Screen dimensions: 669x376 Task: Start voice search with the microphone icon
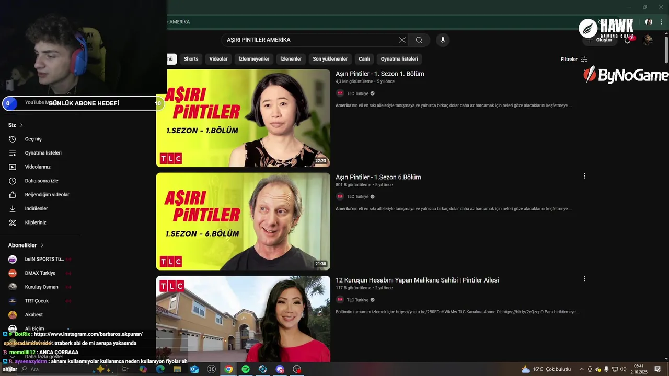(443, 40)
